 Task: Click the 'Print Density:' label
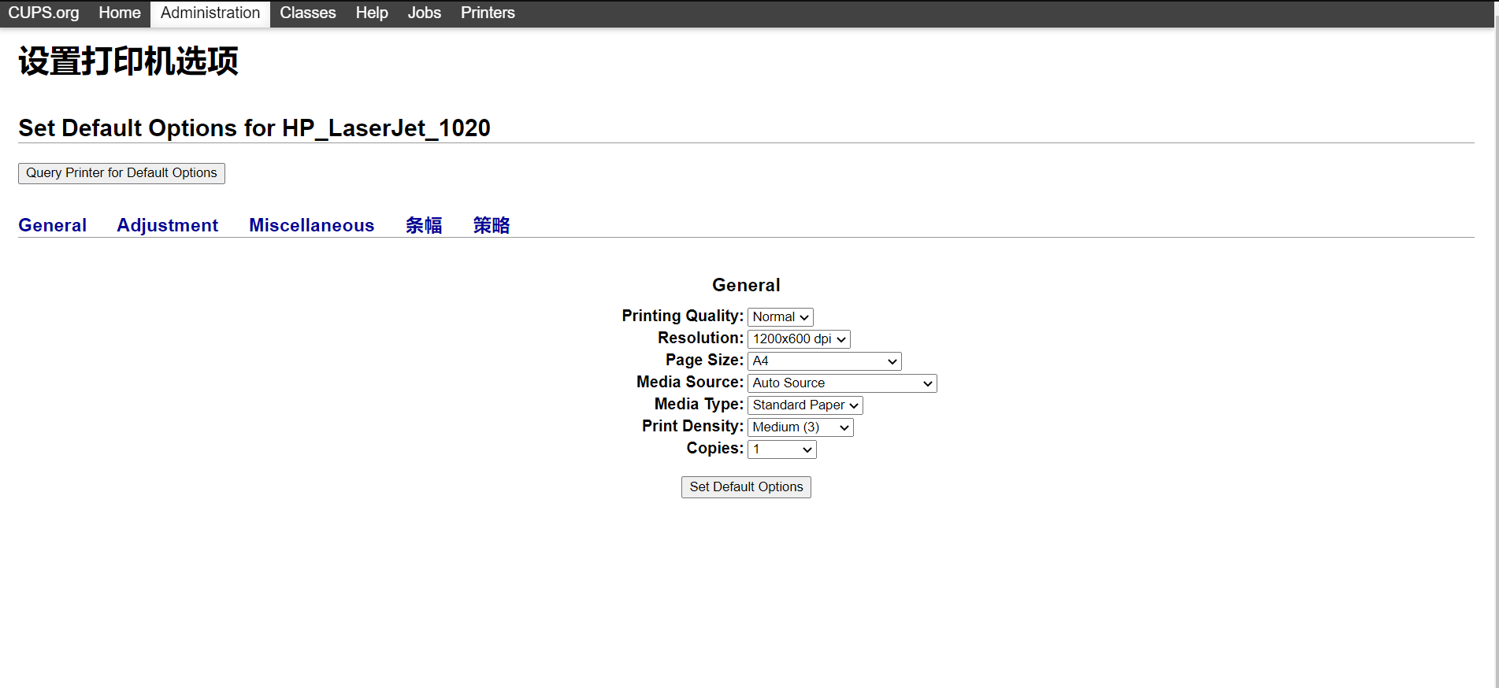(692, 426)
